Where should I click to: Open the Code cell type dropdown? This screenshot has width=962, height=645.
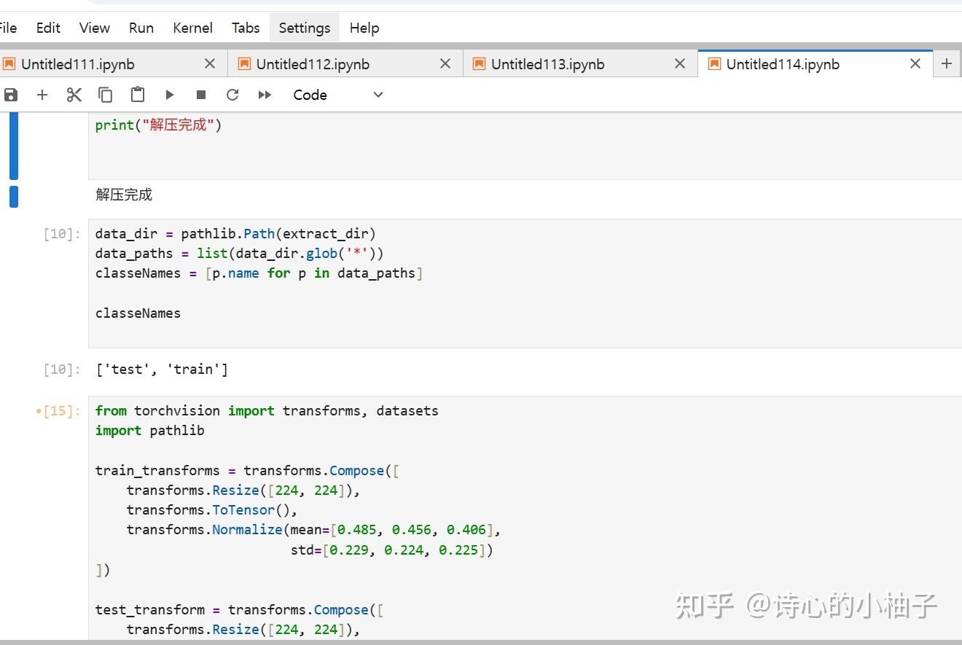338,95
